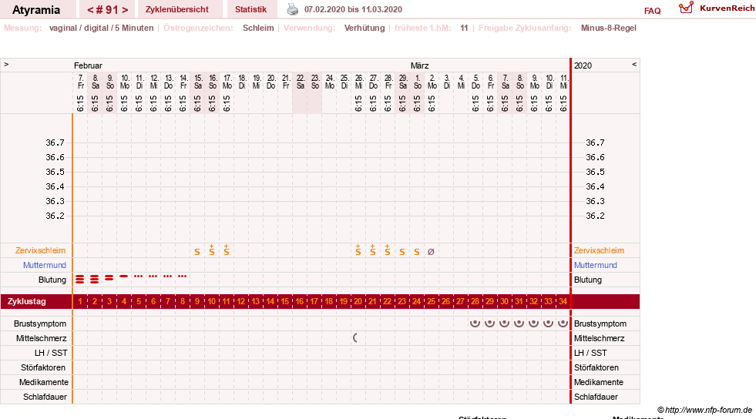Click the 'Minus-8-Regel' value
The height and width of the screenshot is (419, 756).
coord(609,28)
